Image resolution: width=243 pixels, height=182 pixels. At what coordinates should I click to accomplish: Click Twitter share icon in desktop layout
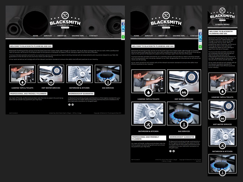[123, 27]
